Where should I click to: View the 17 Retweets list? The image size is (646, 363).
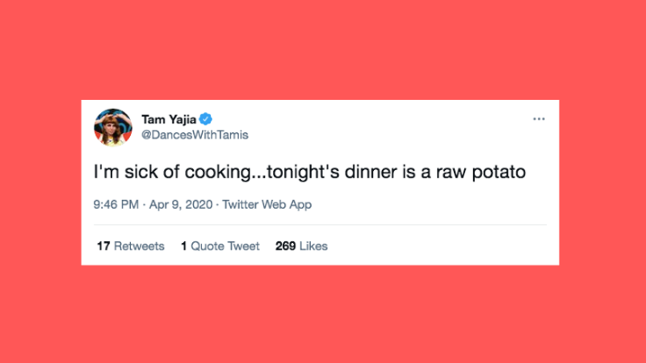coord(130,246)
